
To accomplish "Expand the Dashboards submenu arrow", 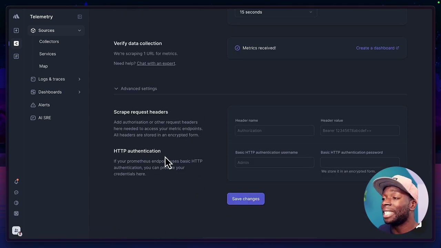I will [x=79, y=92].
